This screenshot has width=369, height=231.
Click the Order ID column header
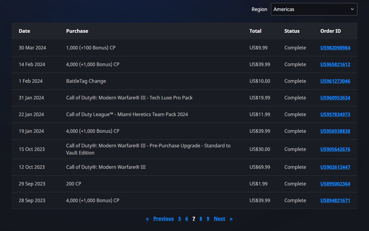[x=331, y=31]
